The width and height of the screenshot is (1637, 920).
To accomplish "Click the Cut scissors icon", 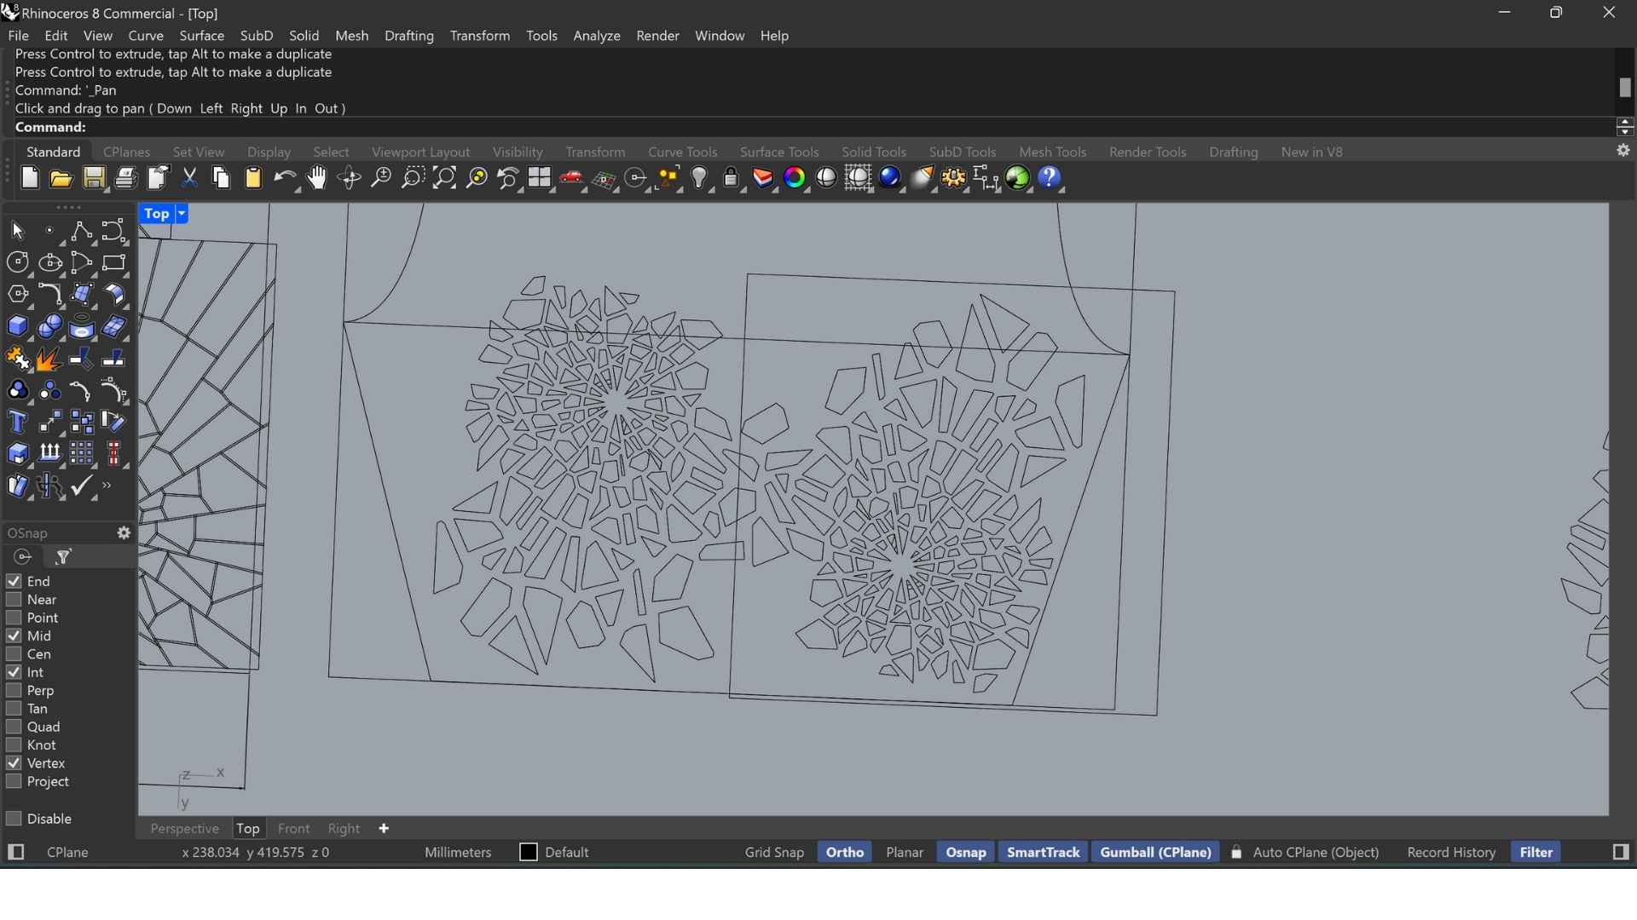I will click(x=190, y=179).
